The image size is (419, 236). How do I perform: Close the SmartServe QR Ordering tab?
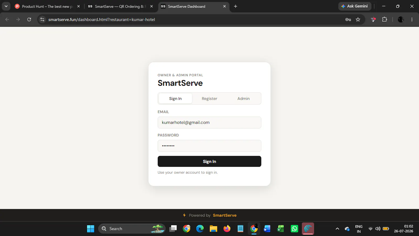[x=151, y=6]
